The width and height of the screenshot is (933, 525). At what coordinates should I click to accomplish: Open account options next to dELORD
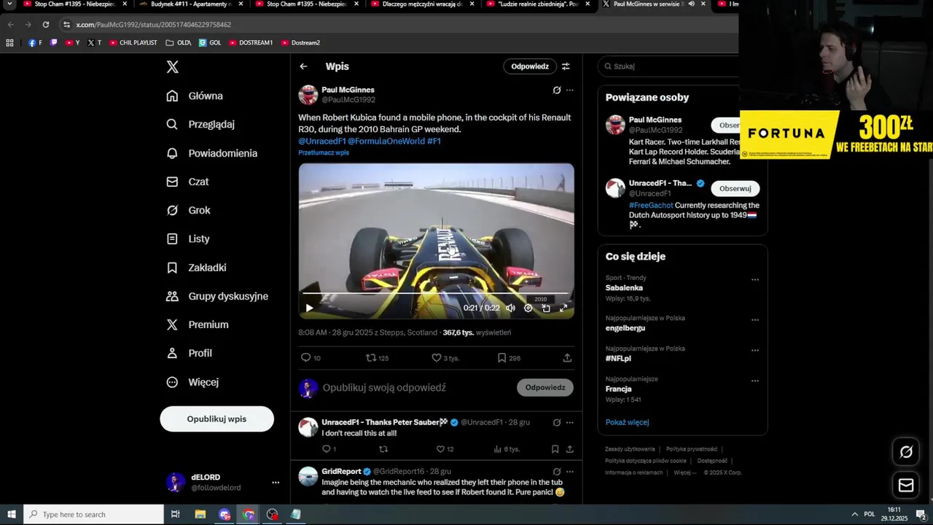click(x=276, y=483)
